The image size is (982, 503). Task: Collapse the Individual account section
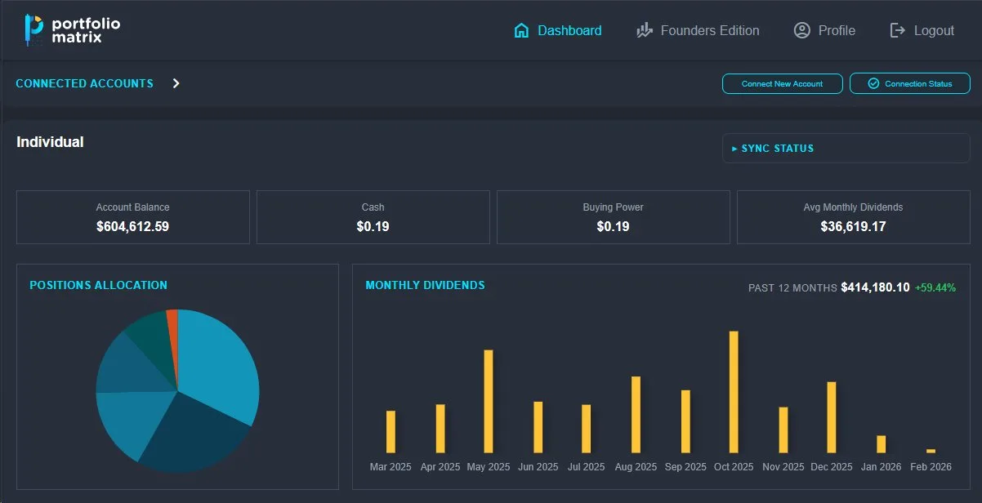[x=50, y=141]
